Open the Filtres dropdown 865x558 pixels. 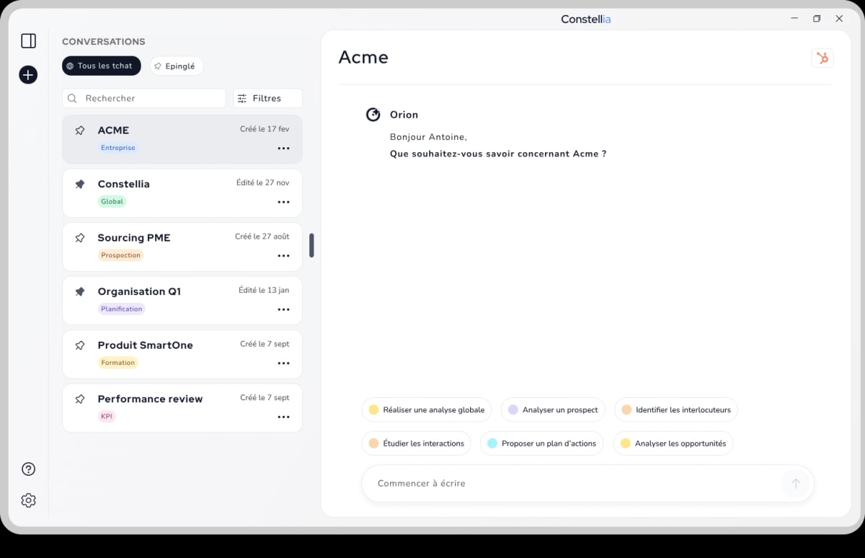click(267, 99)
